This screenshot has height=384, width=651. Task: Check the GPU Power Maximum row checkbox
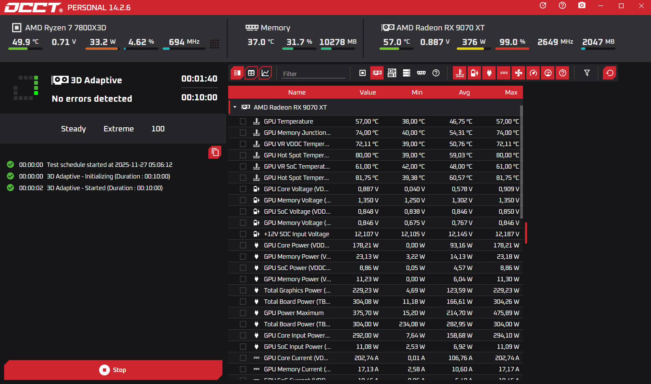click(243, 313)
